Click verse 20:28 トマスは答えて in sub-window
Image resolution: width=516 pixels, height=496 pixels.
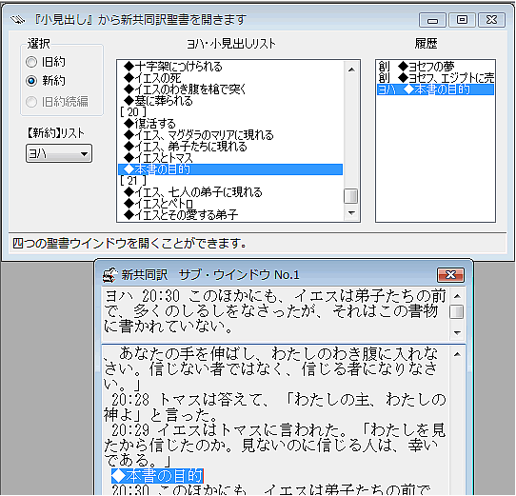[x=275, y=407]
